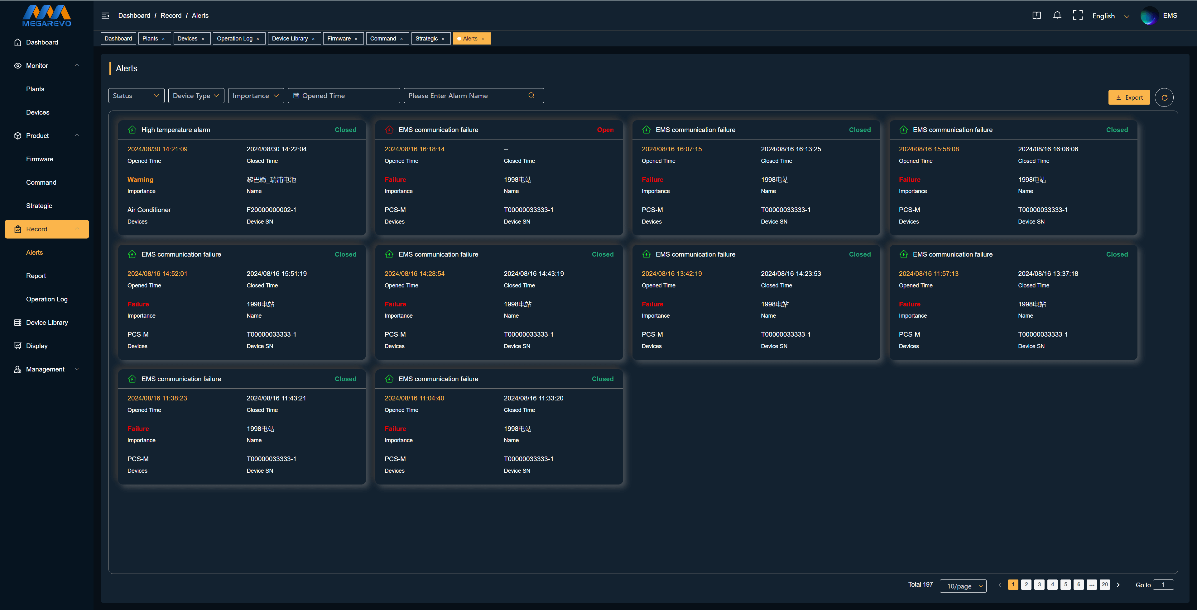
Task: Open the High temperature alarm card title
Action: pyautogui.click(x=175, y=130)
